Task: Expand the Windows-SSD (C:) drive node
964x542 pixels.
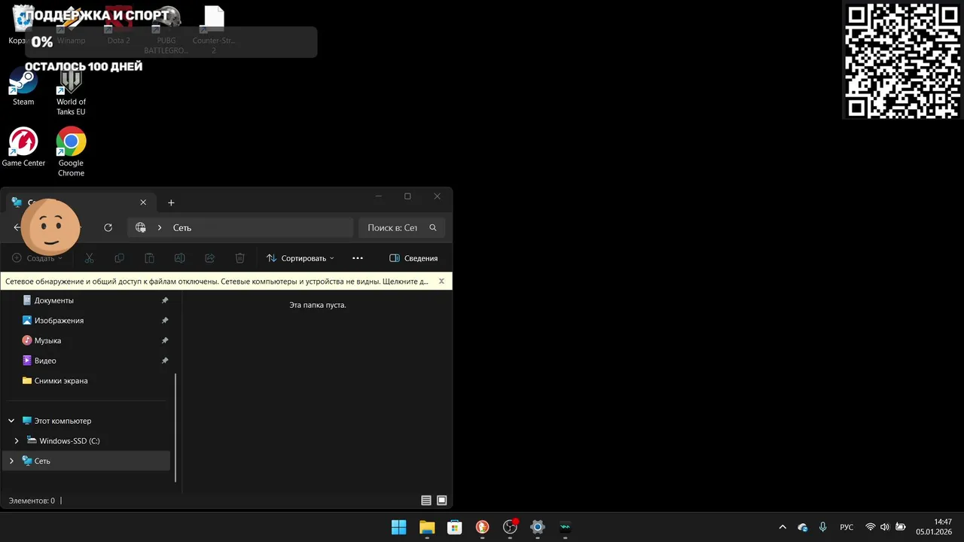Action: coord(17,441)
